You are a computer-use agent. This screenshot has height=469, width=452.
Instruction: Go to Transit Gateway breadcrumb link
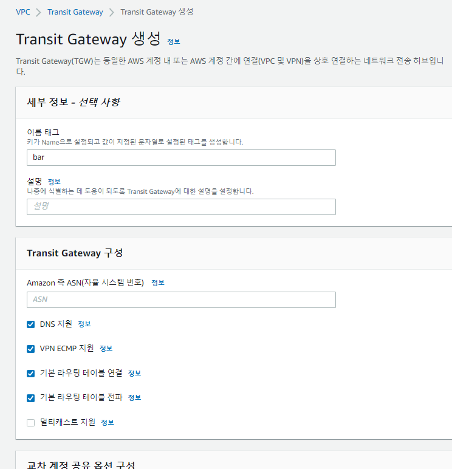[75, 12]
